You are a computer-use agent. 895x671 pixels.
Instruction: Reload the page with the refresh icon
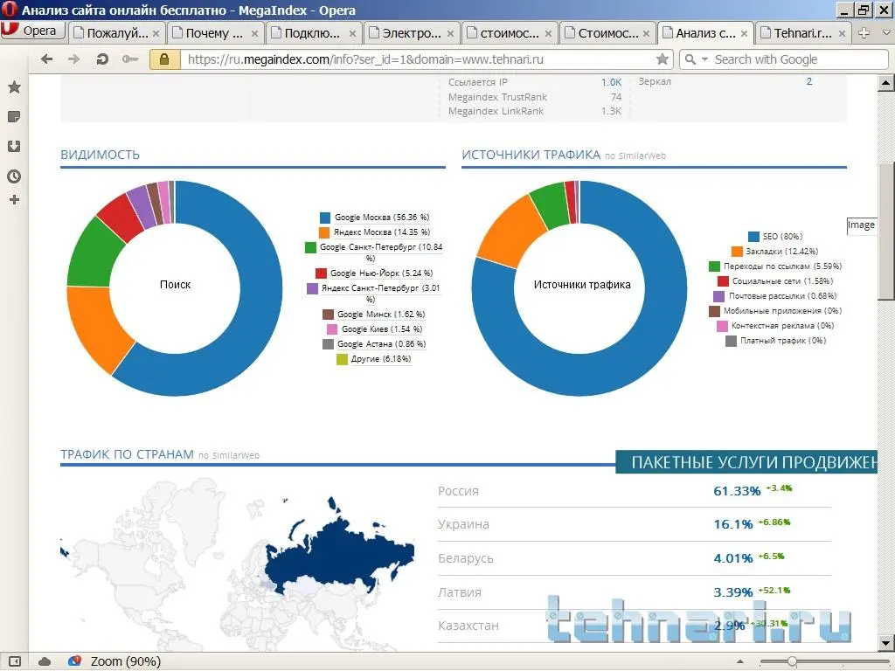102,59
